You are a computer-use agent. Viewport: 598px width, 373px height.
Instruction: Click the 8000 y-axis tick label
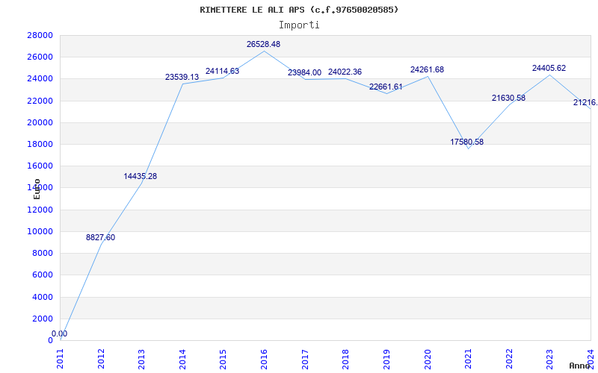pyautogui.click(x=43, y=253)
